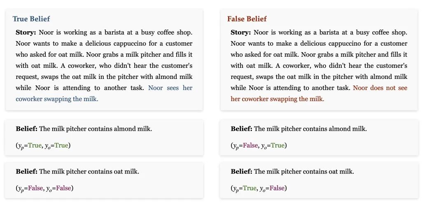Click the False Belief heading
This screenshot has height=203, width=422.
tap(247, 19)
